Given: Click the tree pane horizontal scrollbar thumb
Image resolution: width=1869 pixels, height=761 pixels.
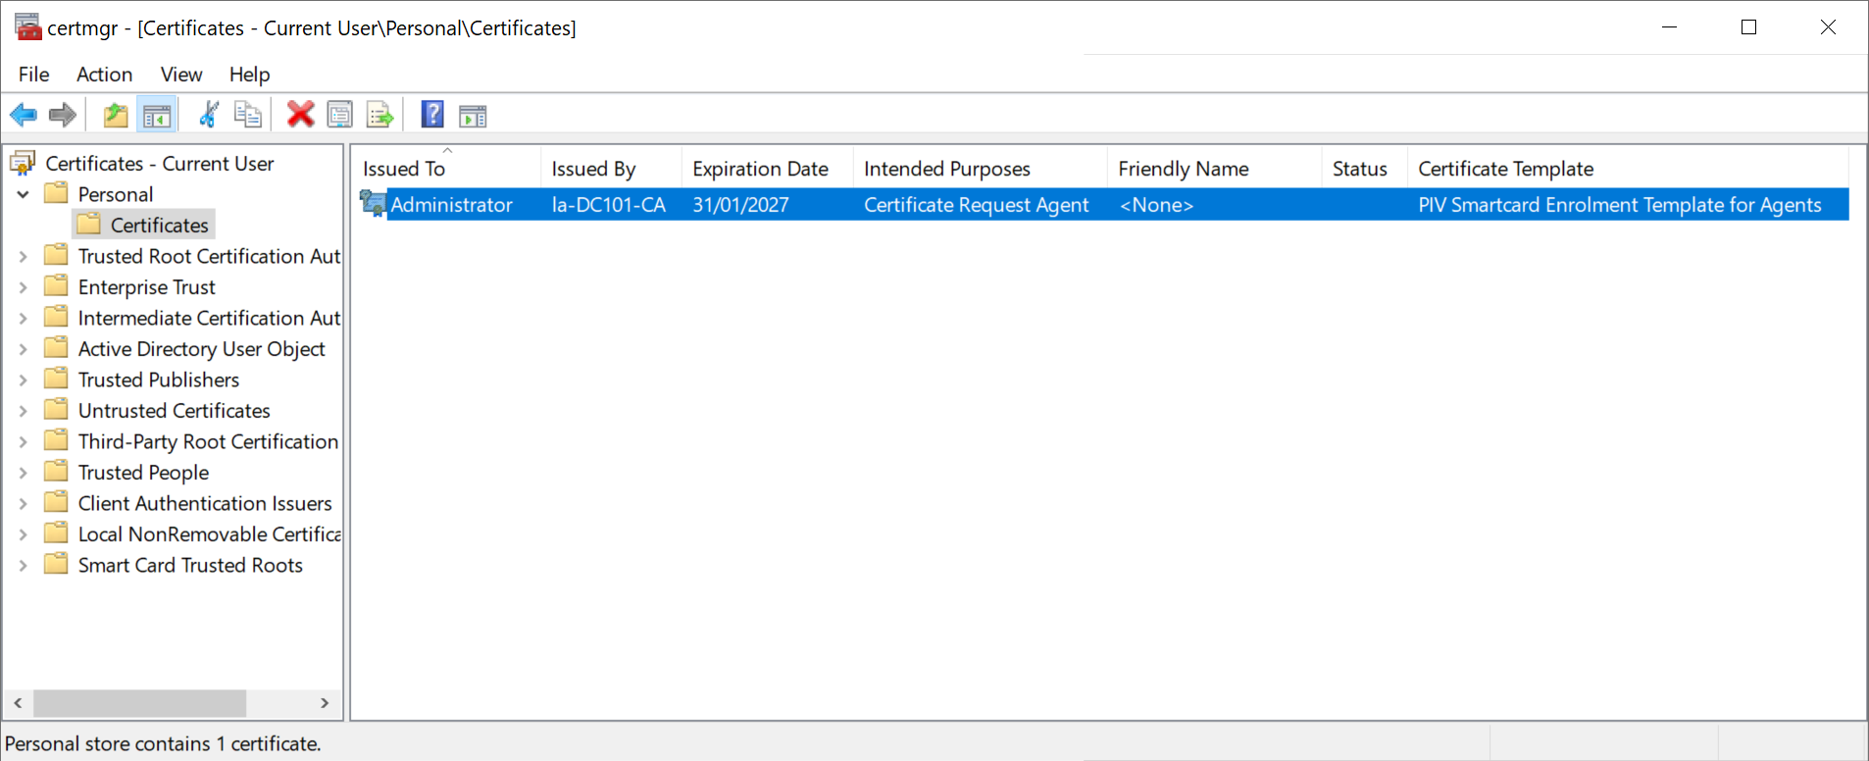Looking at the screenshot, I should point(139,703).
